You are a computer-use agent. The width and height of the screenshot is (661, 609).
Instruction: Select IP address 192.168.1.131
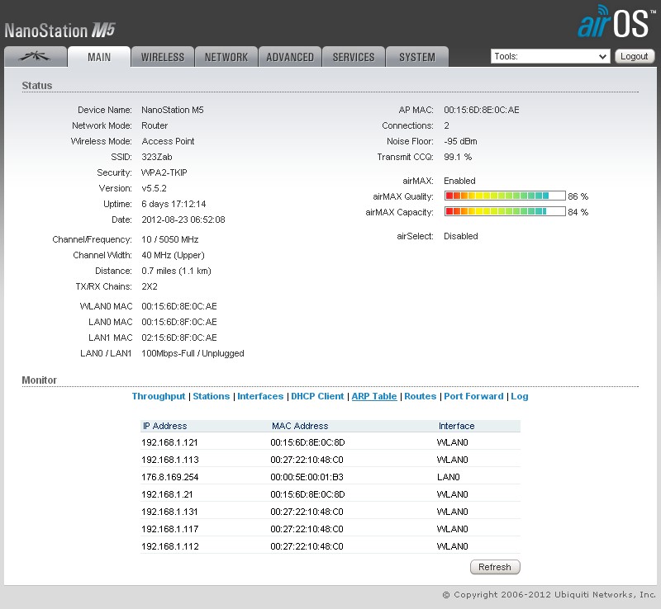tap(169, 512)
